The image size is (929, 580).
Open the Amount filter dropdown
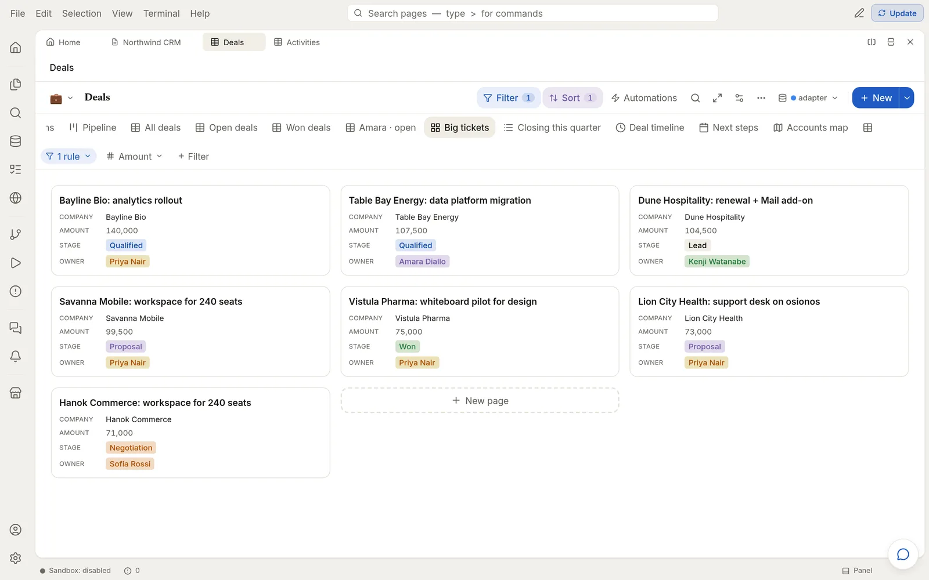click(x=135, y=157)
